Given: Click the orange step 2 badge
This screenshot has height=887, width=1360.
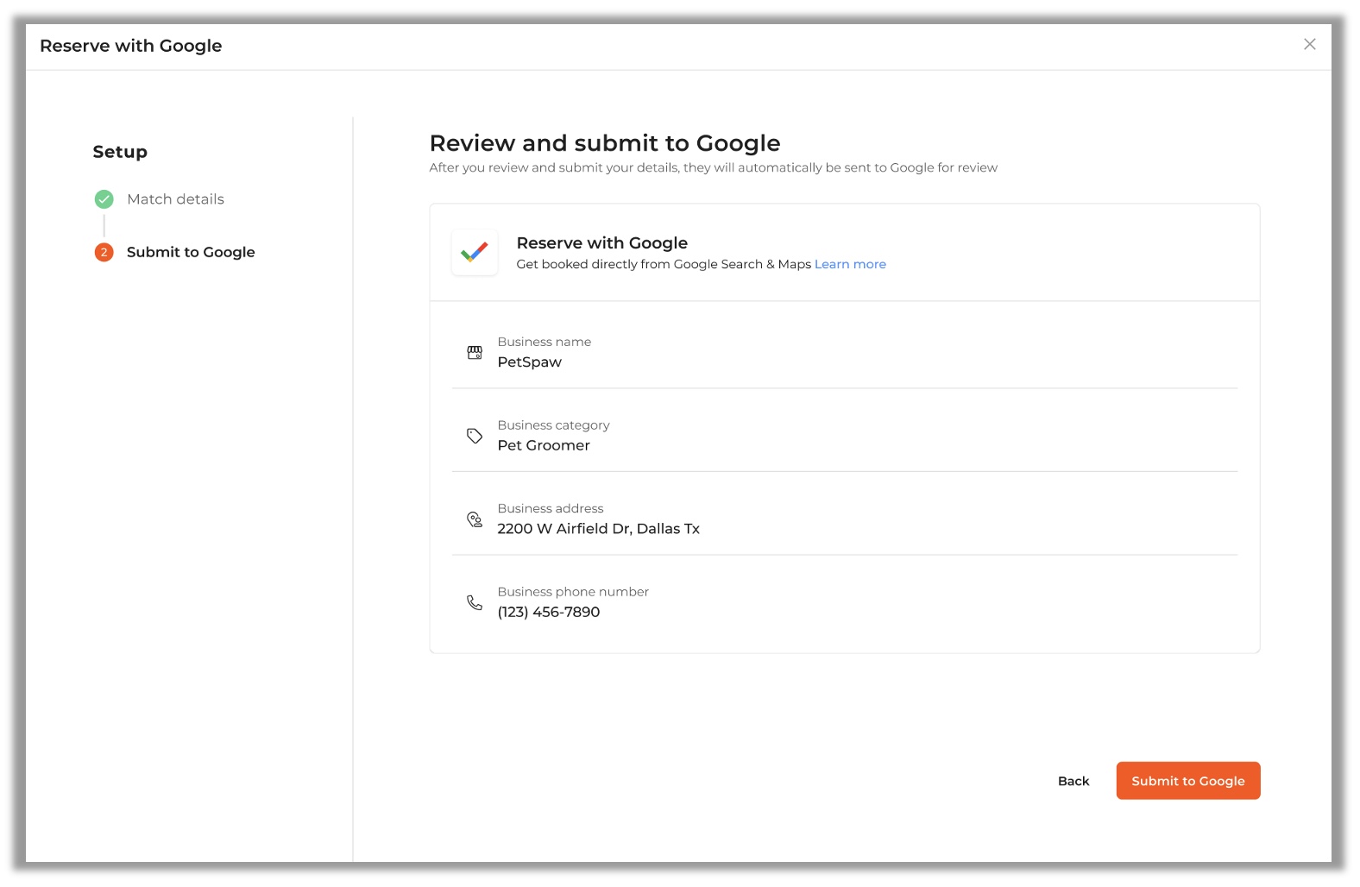Looking at the screenshot, I should click(x=104, y=252).
